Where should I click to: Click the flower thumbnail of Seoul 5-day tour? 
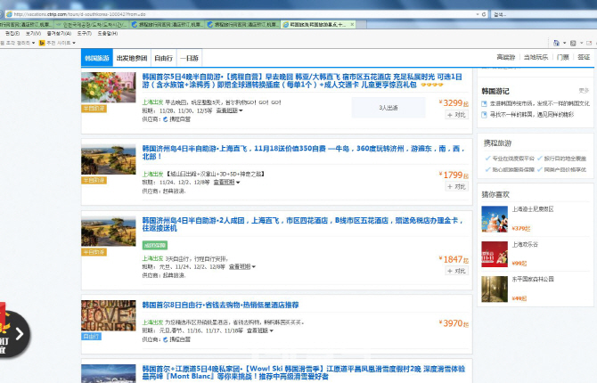(x=109, y=87)
